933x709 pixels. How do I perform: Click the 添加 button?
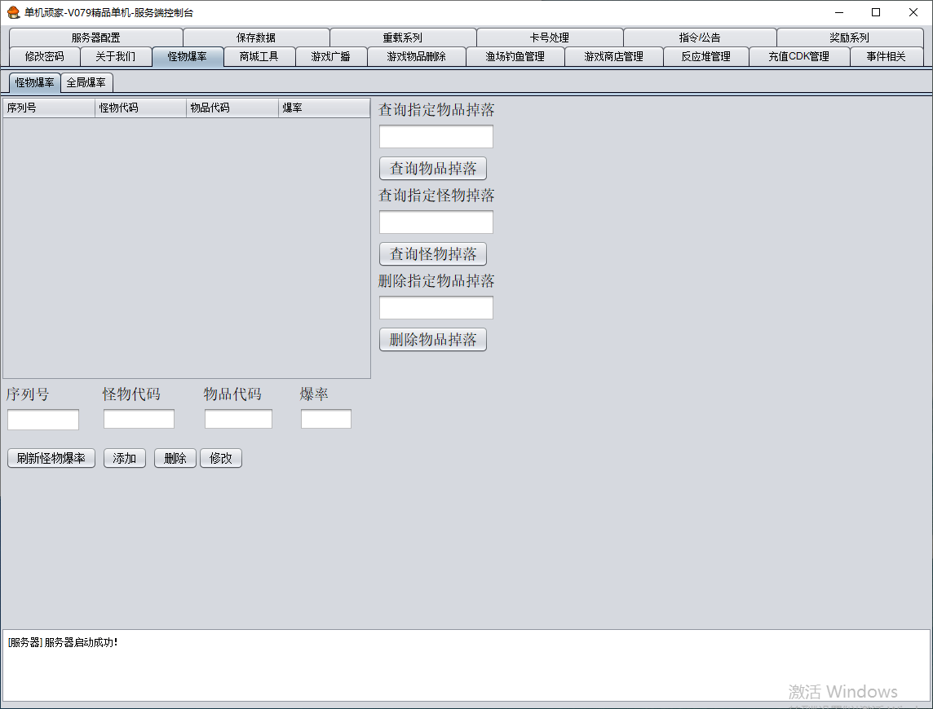point(125,458)
